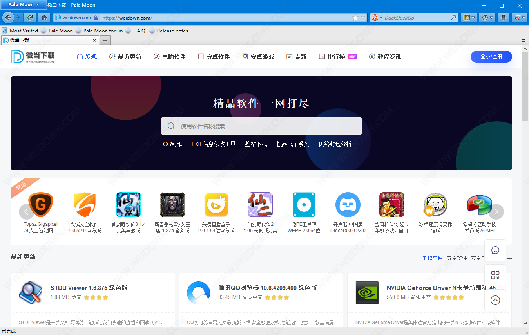
Task: Open 傲梅分区助手 icon
Action: [480, 205]
